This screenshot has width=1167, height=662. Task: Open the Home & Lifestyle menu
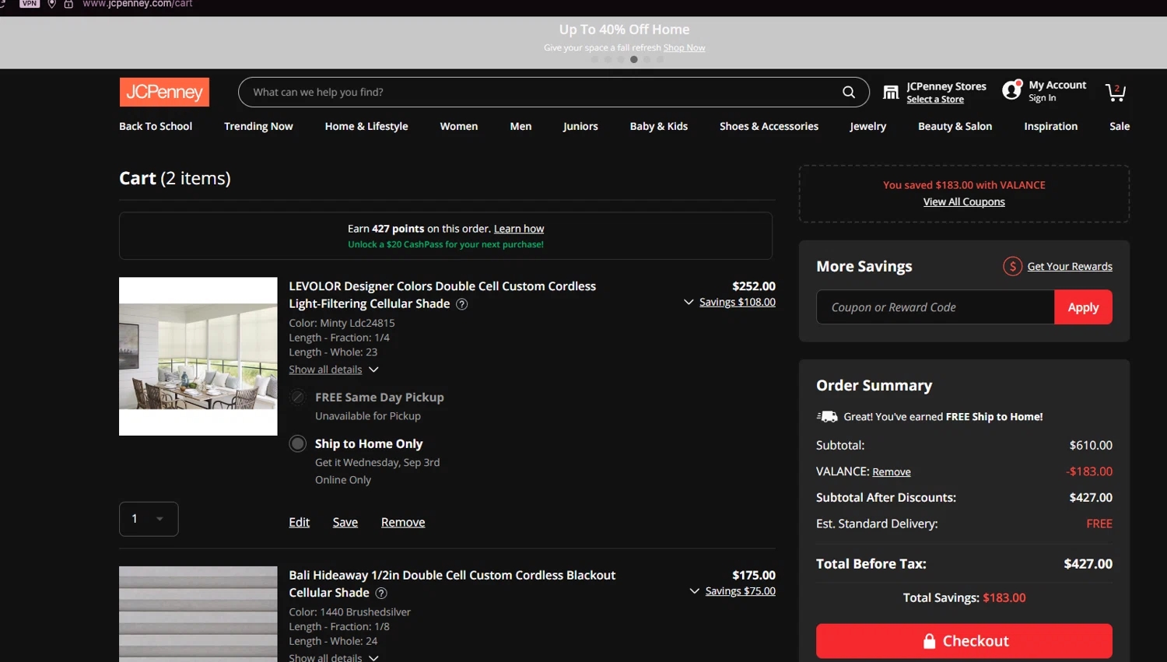click(x=366, y=126)
